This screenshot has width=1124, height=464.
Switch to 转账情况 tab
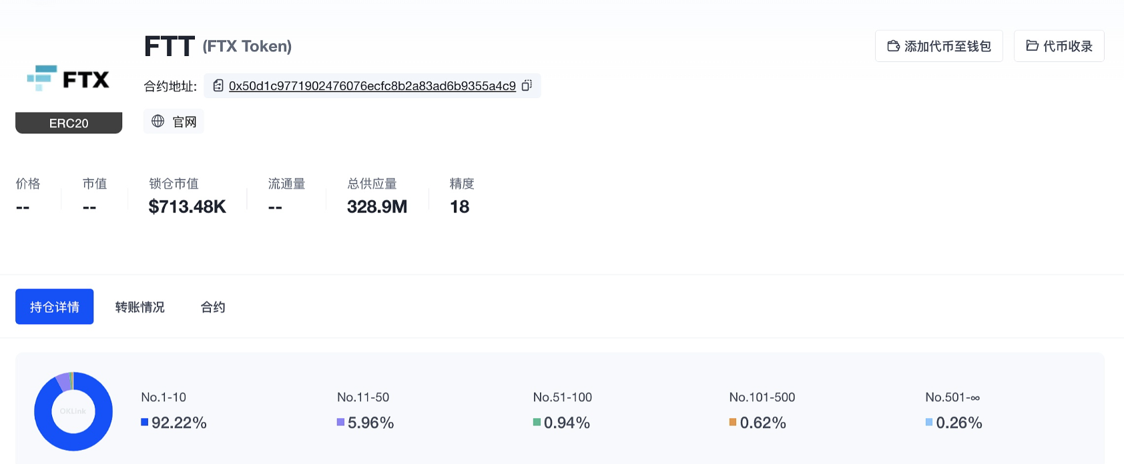pos(140,307)
